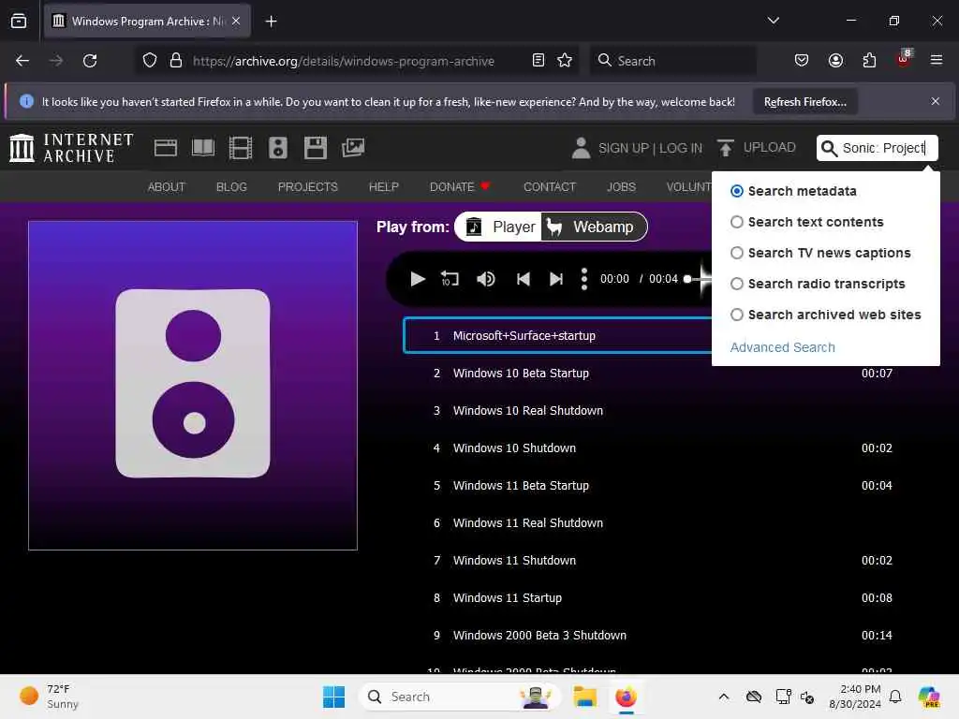Image resolution: width=959 pixels, height=719 pixels.
Task: Open the audio speaker icon in navbar
Action: [x=277, y=147]
